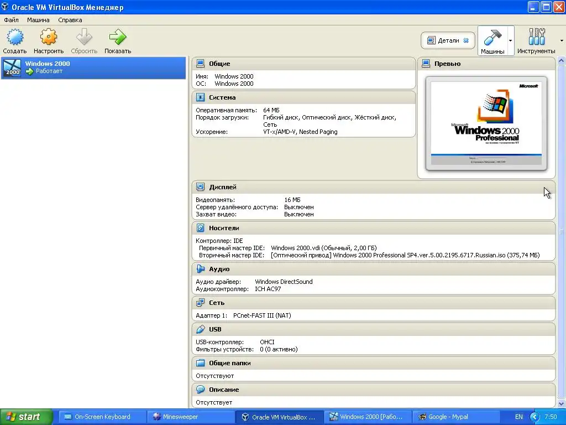Click the 64 МБ memory value
Screen dimensions: 566x425
click(271, 110)
